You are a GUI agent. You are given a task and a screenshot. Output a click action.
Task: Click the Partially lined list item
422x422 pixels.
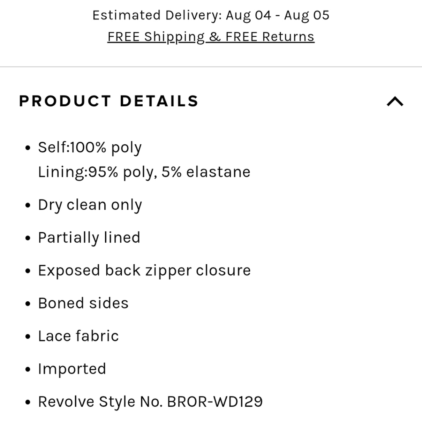point(89,238)
